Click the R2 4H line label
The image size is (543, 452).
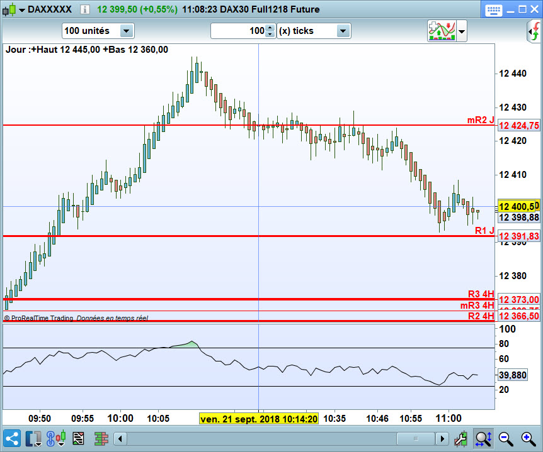[481, 316]
